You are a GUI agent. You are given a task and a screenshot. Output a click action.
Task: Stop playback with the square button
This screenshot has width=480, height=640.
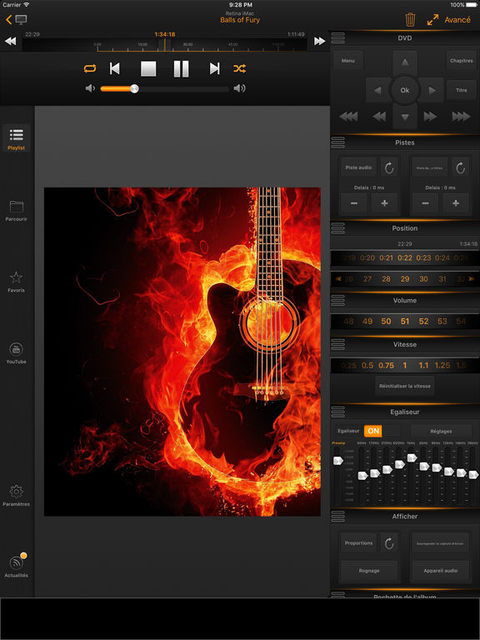click(x=148, y=68)
